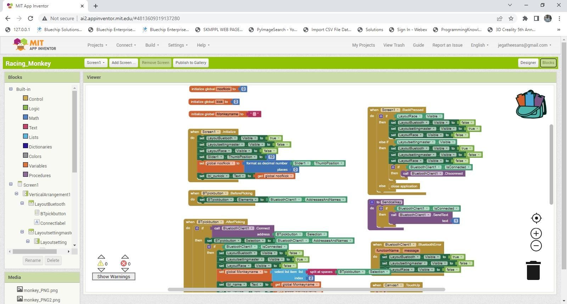The image size is (567, 304).
Task: Click Show Warnings button
Action: 114,276
